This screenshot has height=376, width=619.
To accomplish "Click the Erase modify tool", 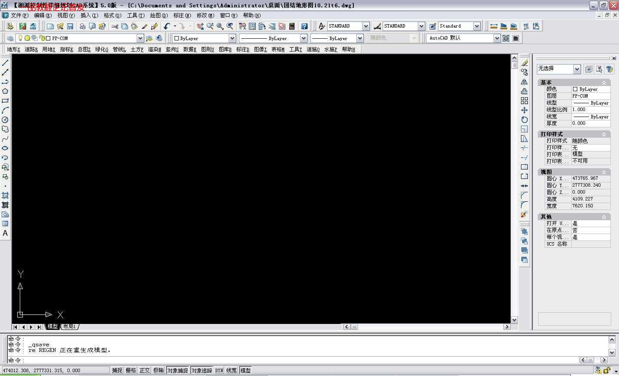I will pos(524,63).
